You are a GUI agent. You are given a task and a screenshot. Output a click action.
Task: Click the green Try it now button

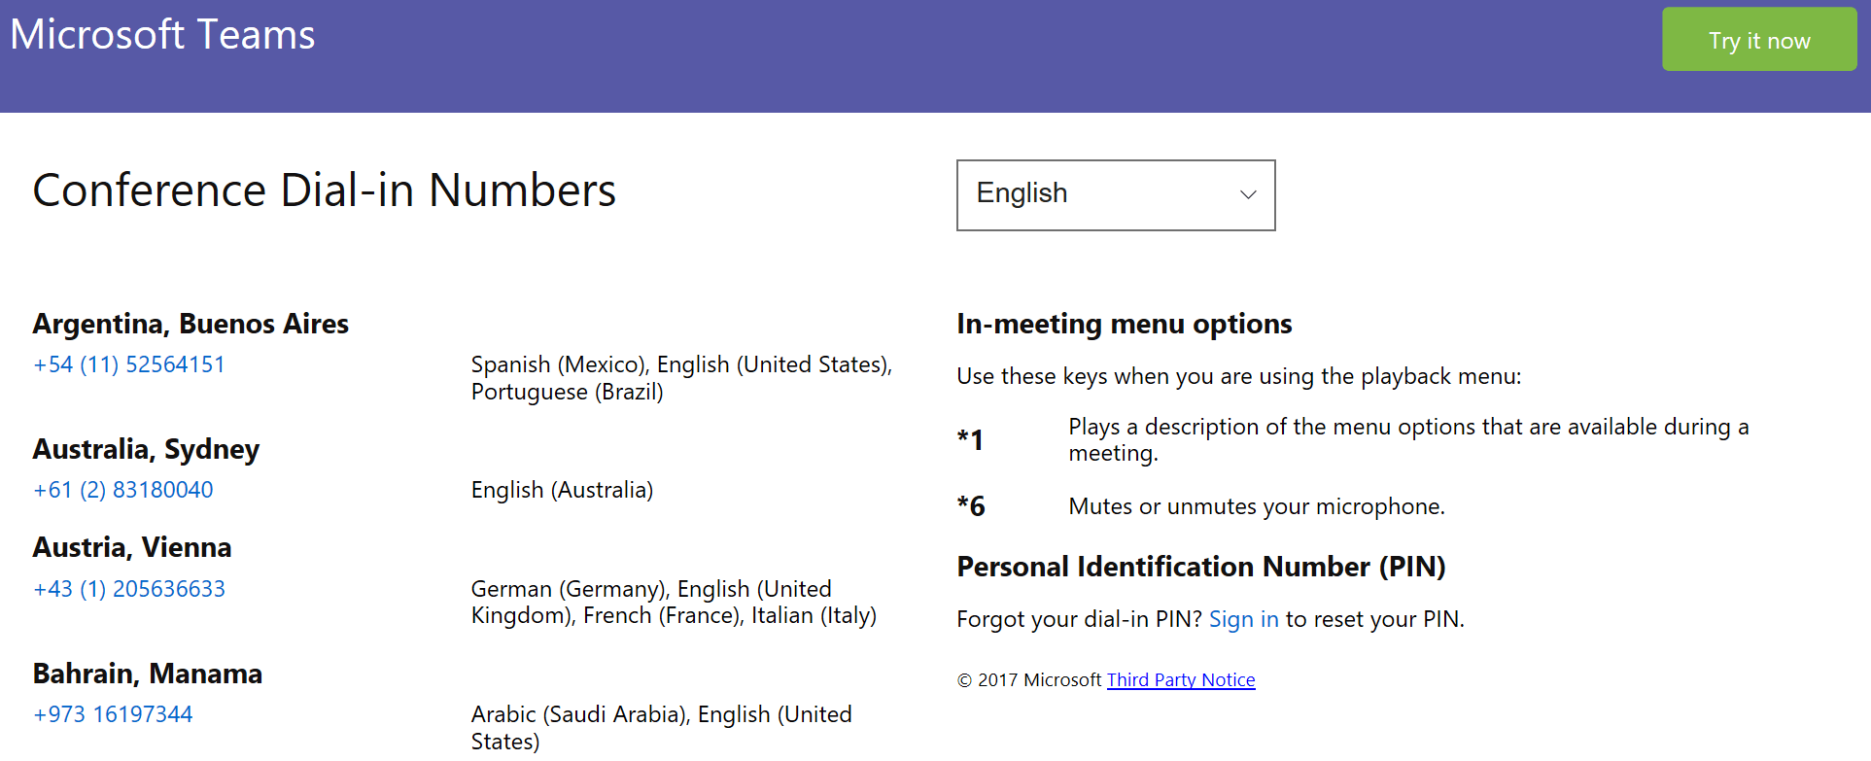click(1759, 40)
